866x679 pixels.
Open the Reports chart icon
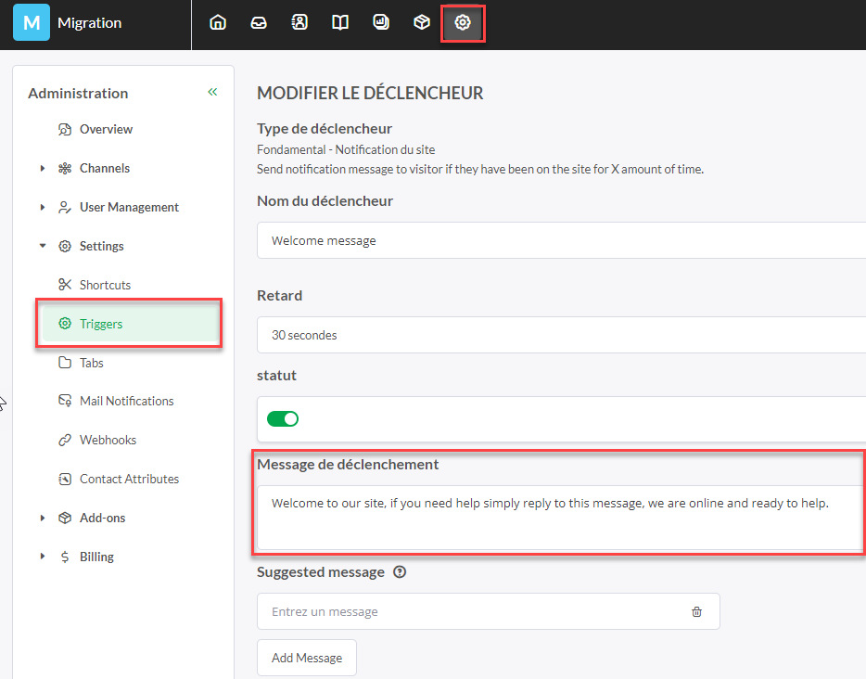381,22
